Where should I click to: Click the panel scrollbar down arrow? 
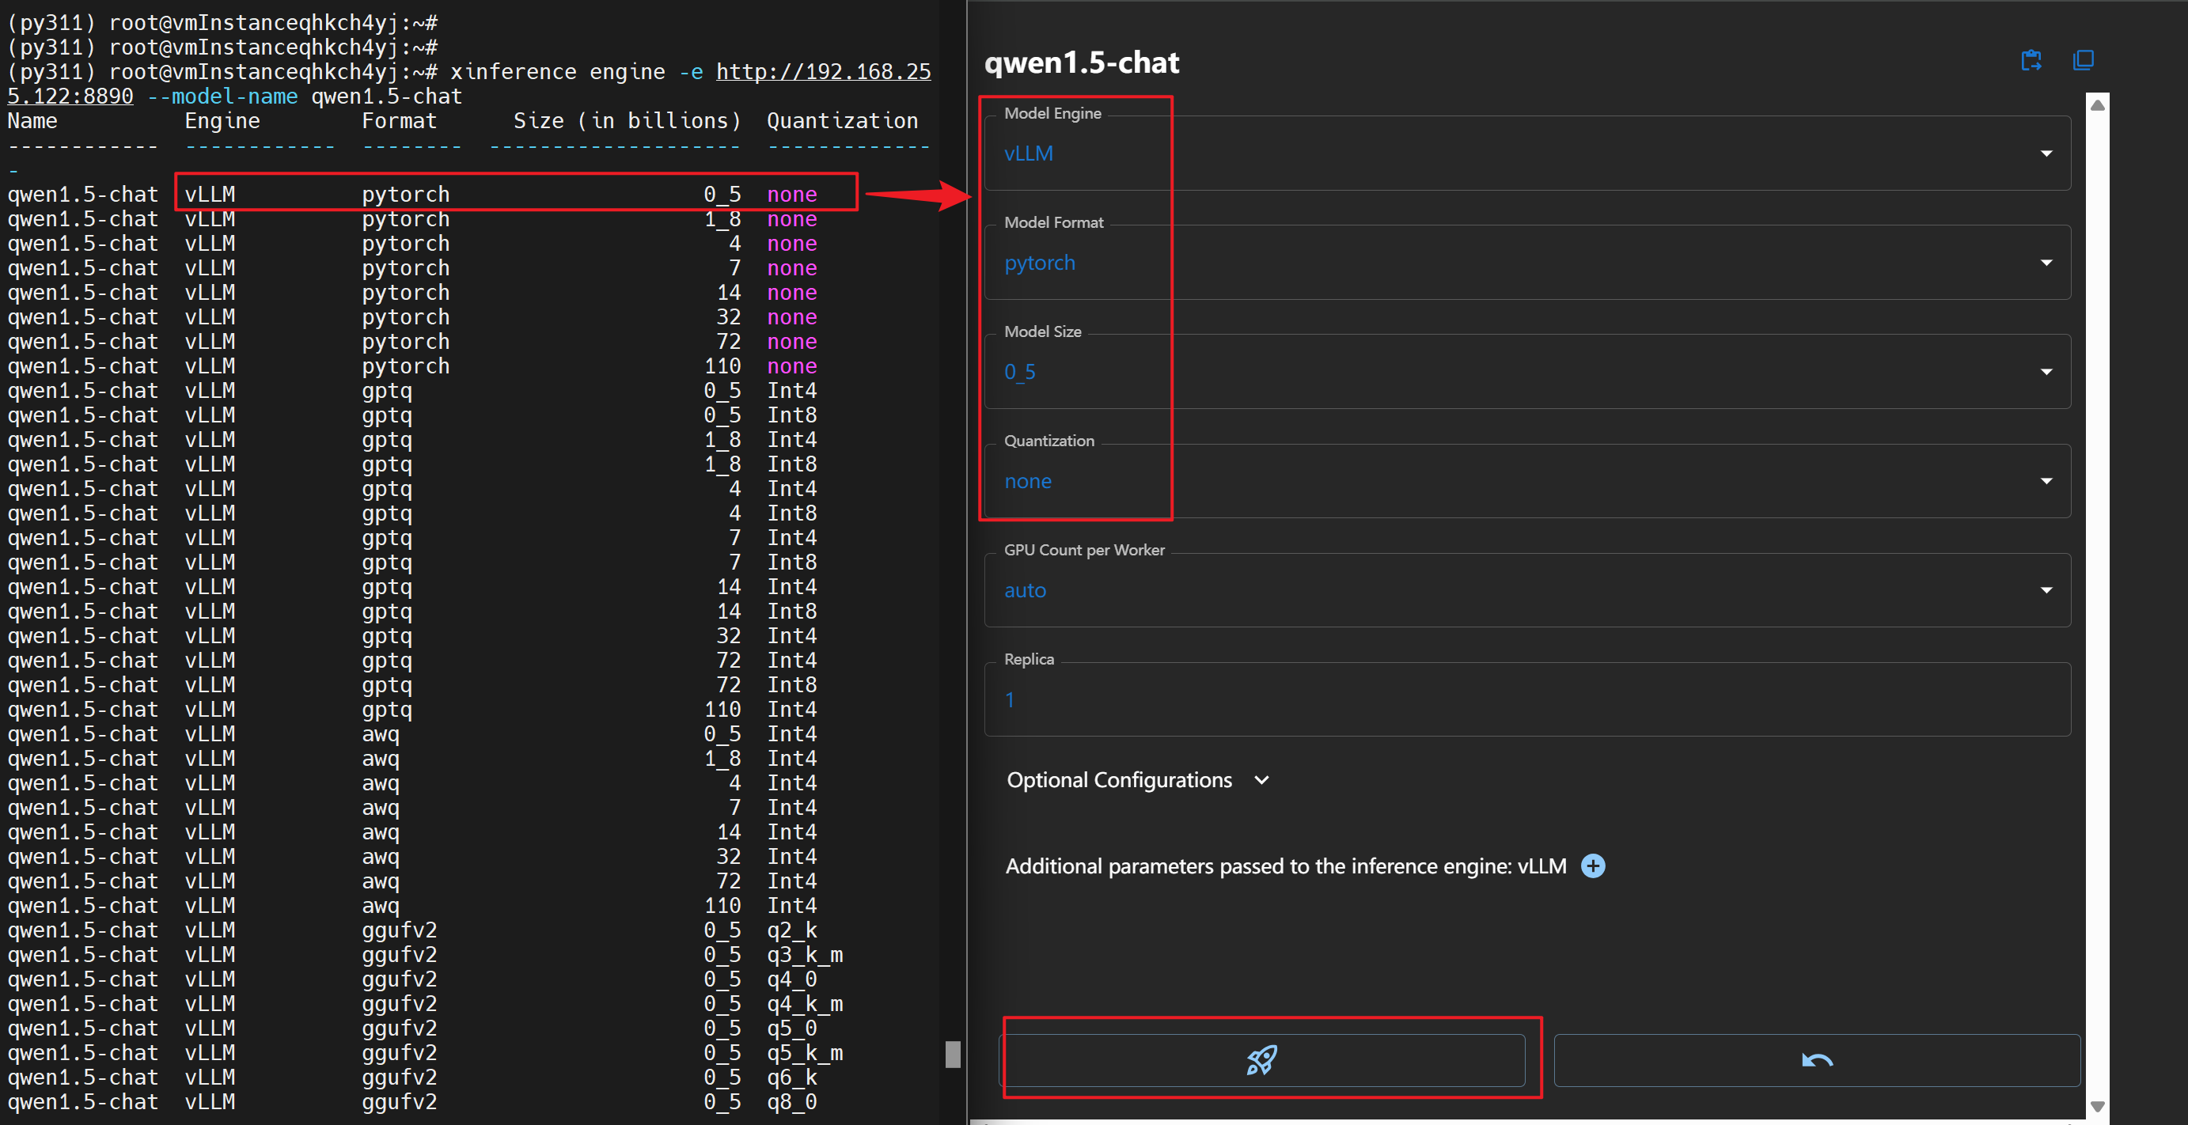click(2097, 1106)
